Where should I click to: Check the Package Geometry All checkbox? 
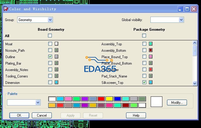click(x=144, y=35)
